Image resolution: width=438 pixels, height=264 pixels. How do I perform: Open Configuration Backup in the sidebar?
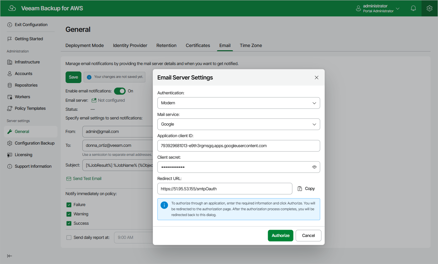35,143
